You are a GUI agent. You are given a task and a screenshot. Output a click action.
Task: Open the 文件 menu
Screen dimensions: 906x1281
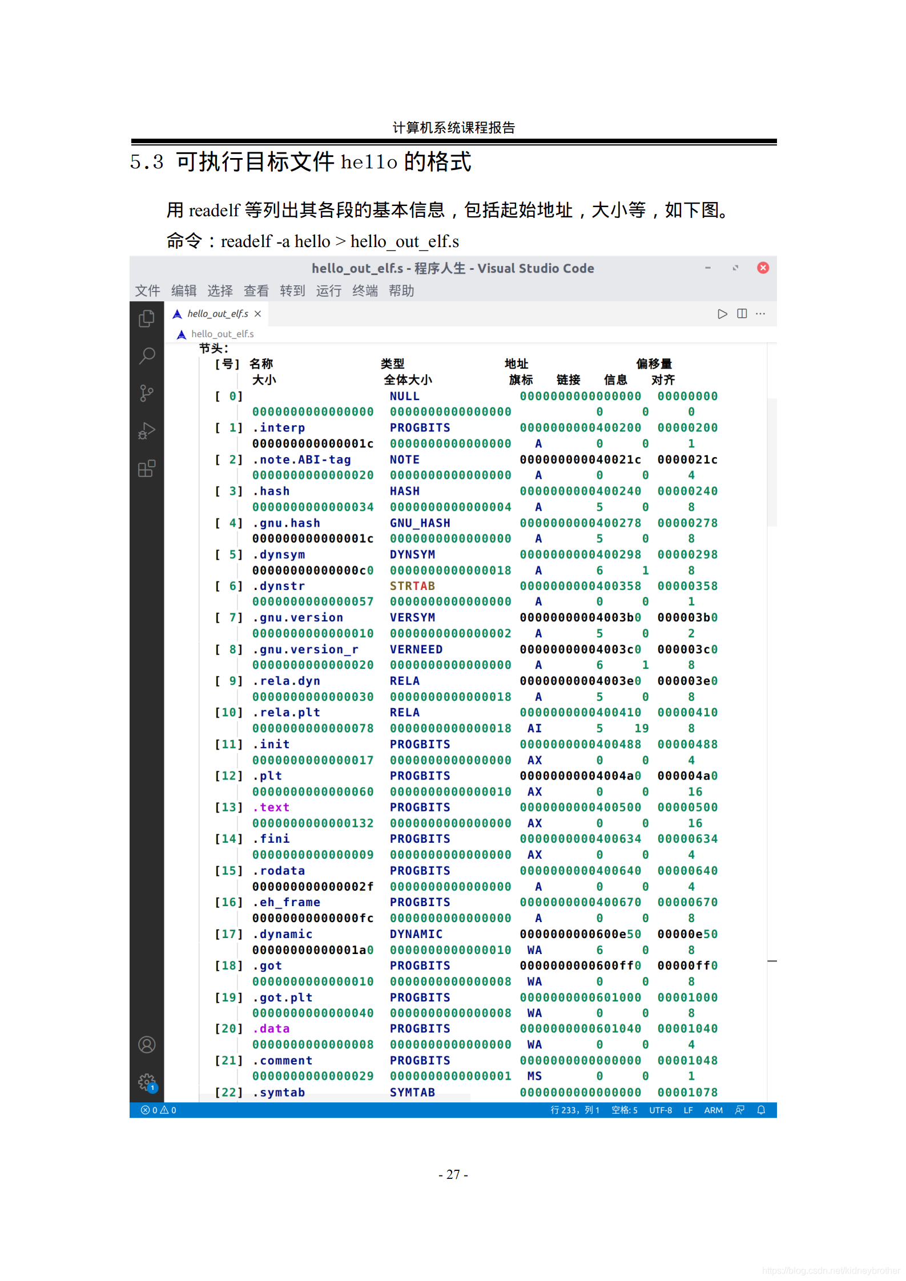click(147, 291)
